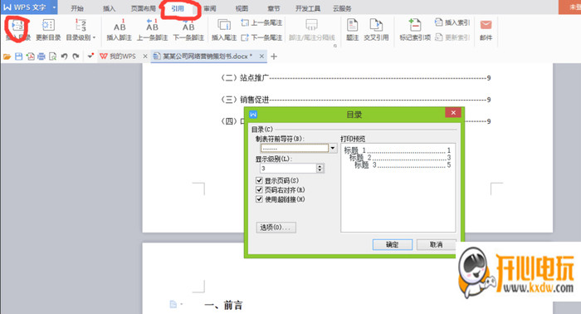Click the 显示级别 number input field

pos(288,169)
